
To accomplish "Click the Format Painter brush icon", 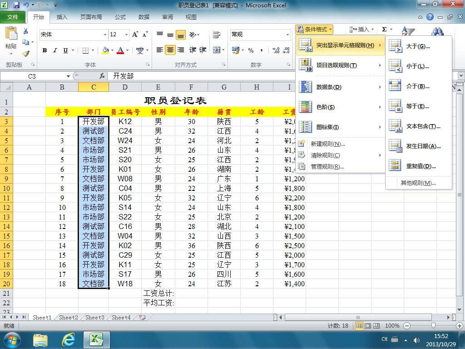I will pos(26,54).
